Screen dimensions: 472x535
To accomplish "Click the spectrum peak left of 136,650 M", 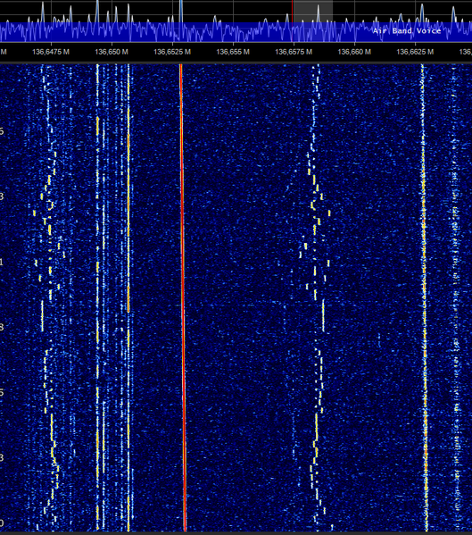I will pos(97,11).
